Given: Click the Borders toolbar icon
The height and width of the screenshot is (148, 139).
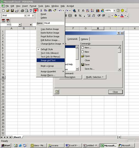Looking at the screenshot, I should point(109,16).
